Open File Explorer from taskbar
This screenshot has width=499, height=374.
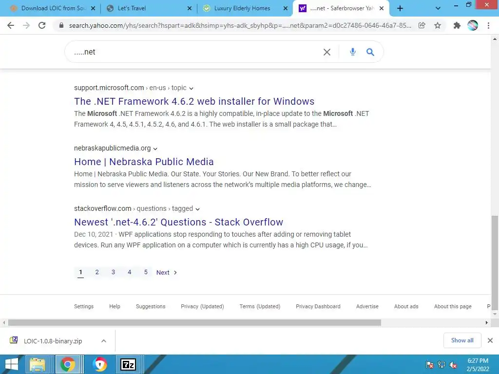[x=38, y=364]
